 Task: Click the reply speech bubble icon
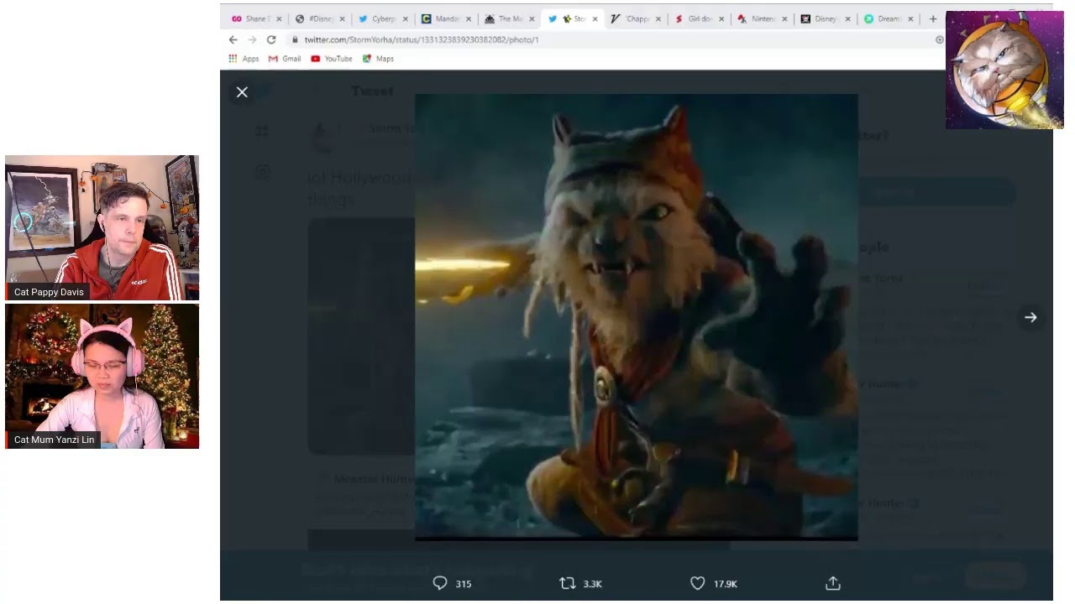(440, 583)
